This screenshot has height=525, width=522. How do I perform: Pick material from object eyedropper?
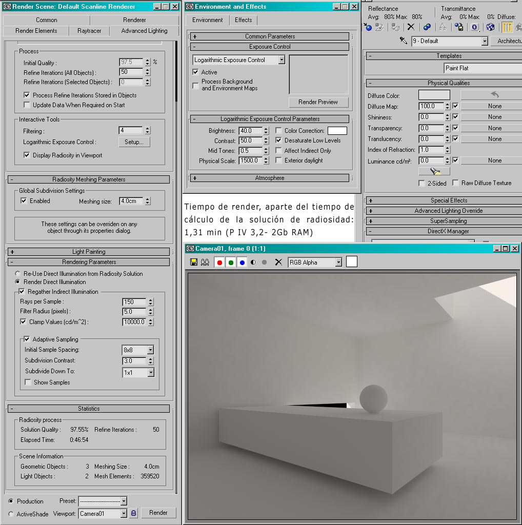(x=404, y=41)
